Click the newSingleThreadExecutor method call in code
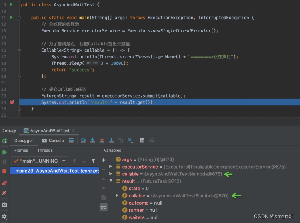300x223 pixels. pyautogui.click(x=182, y=31)
